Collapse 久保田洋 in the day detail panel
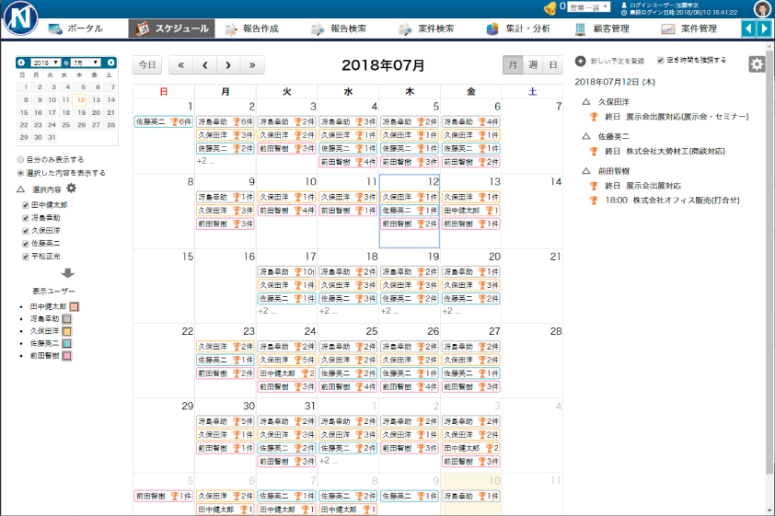 (586, 102)
